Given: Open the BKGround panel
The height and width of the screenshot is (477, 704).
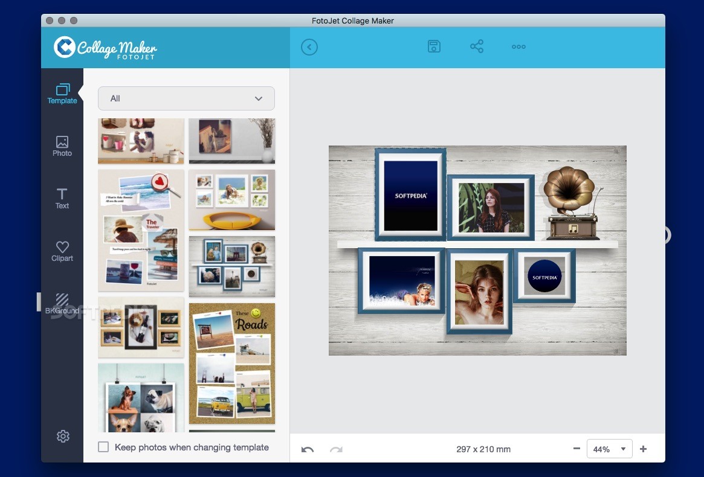Looking at the screenshot, I should (62, 303).
